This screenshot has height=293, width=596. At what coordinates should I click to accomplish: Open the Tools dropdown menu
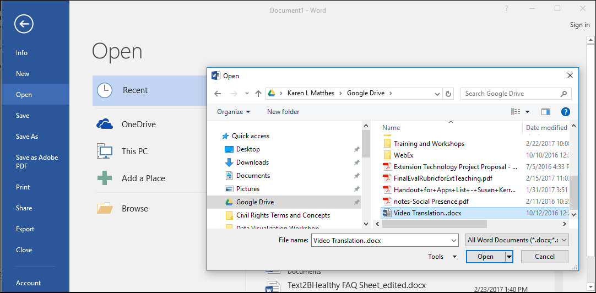[442, 257]
